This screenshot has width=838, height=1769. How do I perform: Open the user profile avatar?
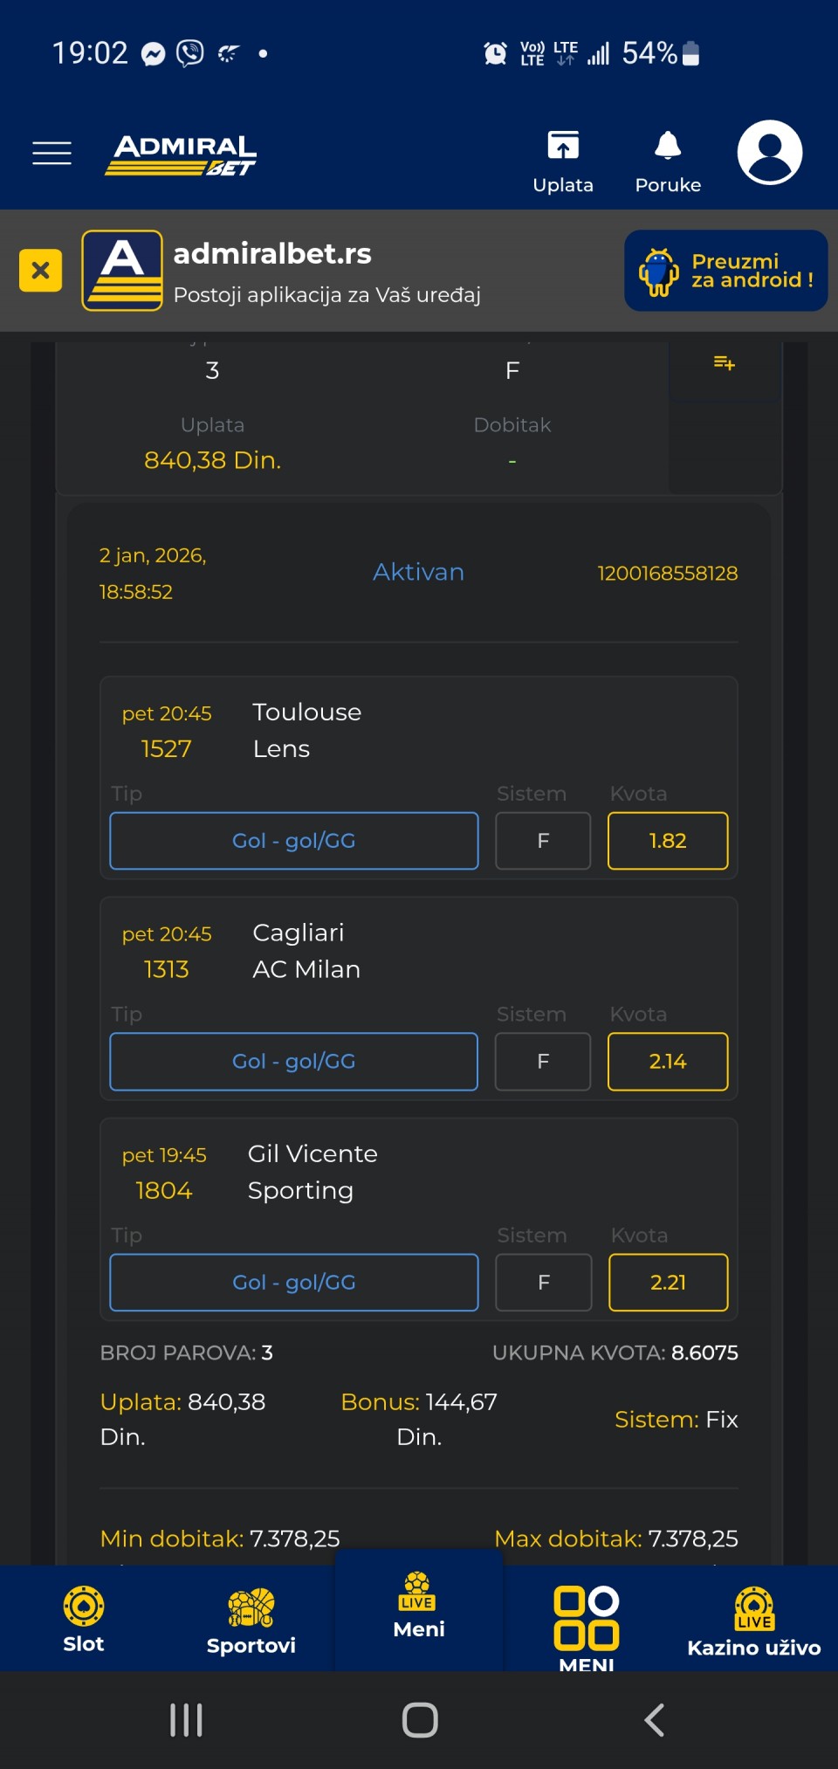pos(769,153)
